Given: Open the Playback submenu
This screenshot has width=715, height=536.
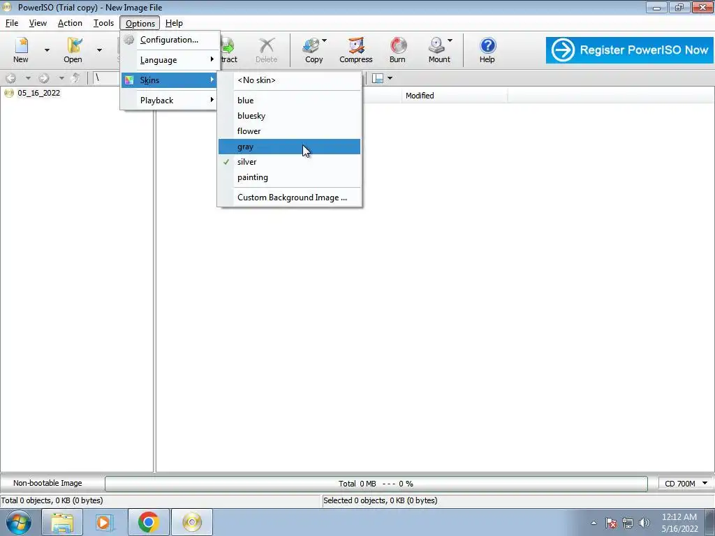Looking at the screenshot, I should coord(170,100).
